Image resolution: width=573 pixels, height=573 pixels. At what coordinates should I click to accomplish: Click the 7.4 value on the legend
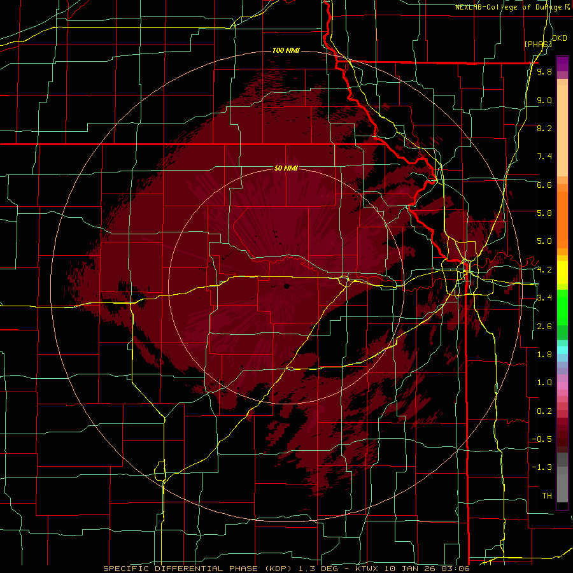[x=544, y=157]
